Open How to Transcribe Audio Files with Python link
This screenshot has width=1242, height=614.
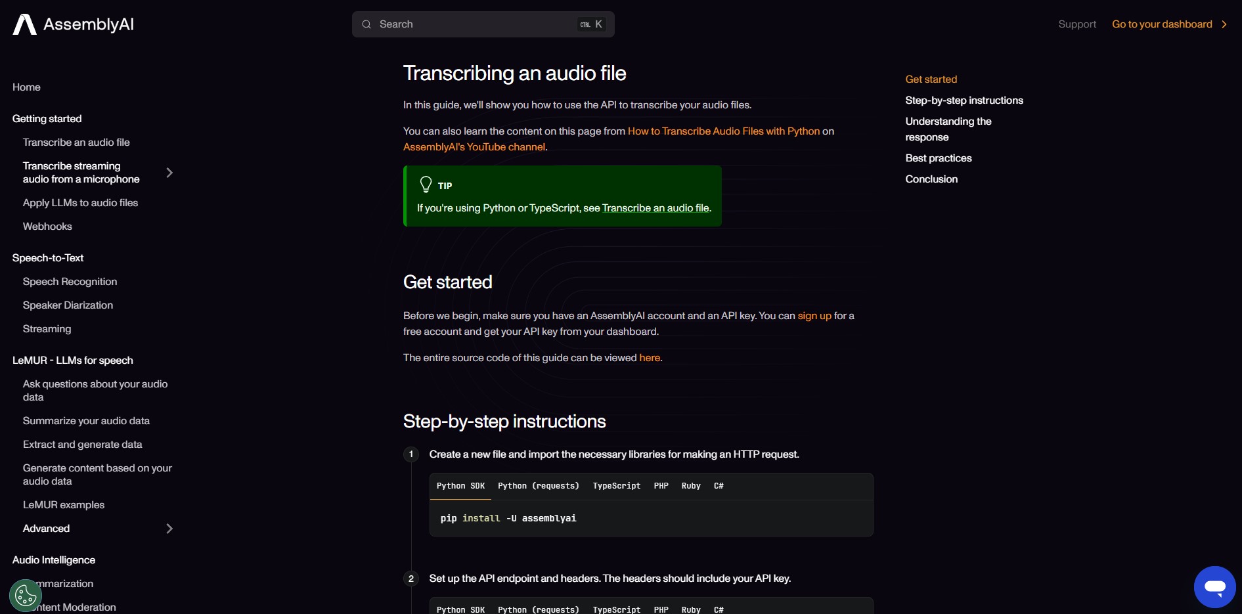[x=724, y=131]
